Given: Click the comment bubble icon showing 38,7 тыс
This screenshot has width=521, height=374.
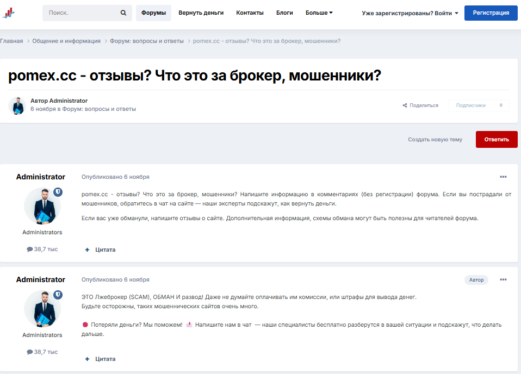Looking at the screenshot, I should pos(30,248).
